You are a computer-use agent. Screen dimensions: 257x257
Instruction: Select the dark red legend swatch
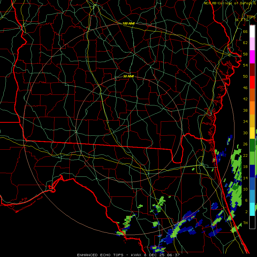click(252, 70)
